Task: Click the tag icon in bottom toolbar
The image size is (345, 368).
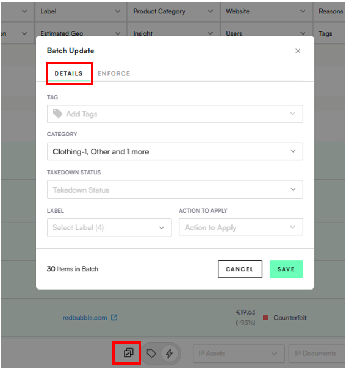Action: 151,353
